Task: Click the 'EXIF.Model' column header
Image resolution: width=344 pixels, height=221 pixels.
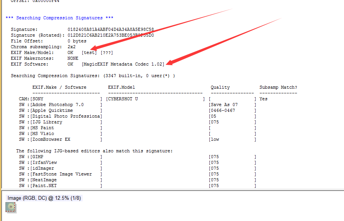Action: point(121,87)
